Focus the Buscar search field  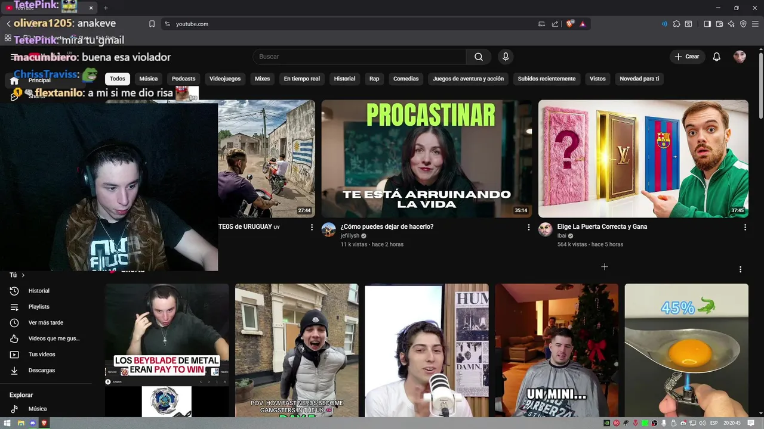[x=359, y=57]
